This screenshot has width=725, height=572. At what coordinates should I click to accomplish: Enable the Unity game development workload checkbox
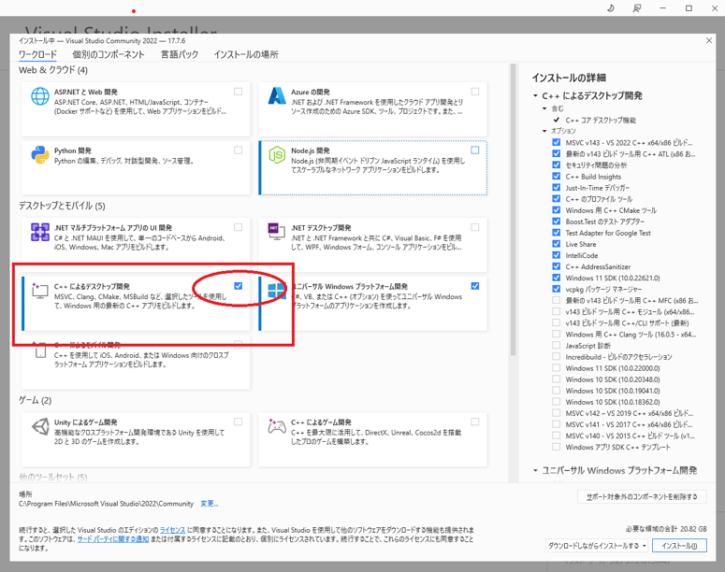pos(239,422)
